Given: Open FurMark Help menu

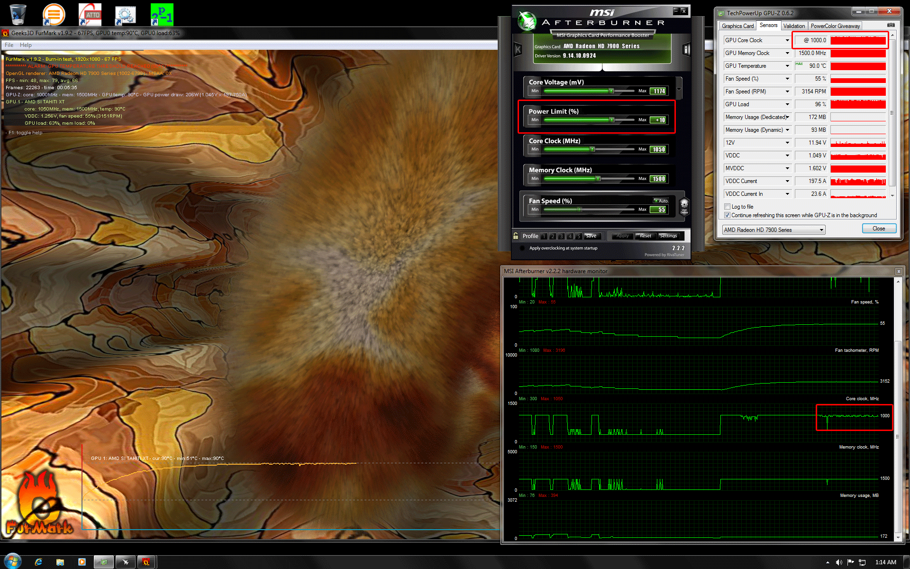Looking at the screenshot, I should point(26,45).
